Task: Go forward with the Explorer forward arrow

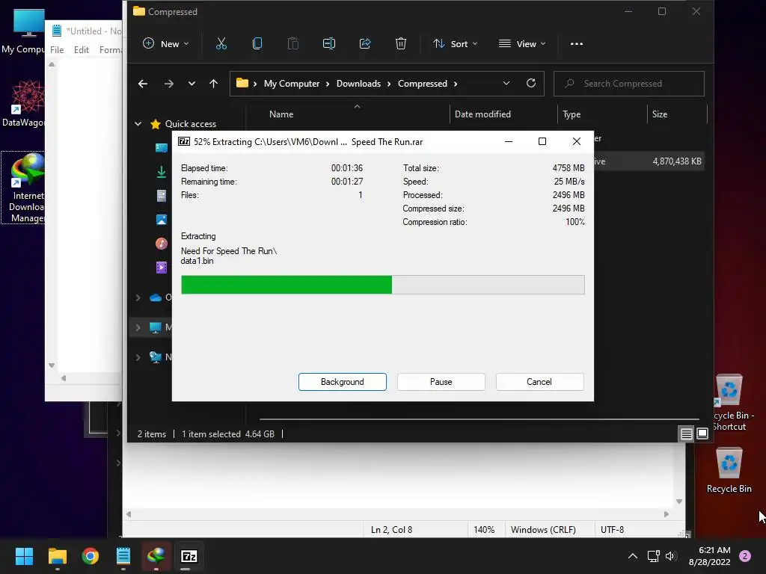Action: point(169,84)
